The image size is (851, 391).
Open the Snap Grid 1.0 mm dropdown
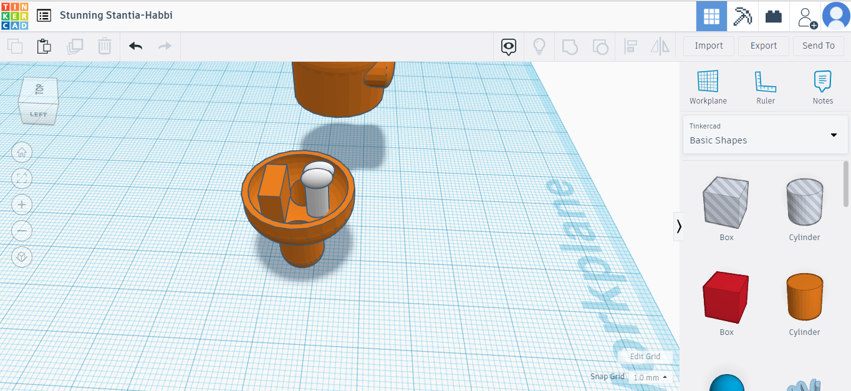(x=650, y=377)
